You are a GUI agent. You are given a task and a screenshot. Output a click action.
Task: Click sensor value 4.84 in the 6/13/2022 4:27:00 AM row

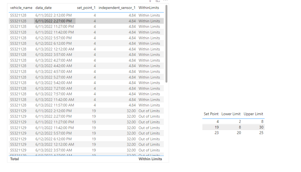132,60
